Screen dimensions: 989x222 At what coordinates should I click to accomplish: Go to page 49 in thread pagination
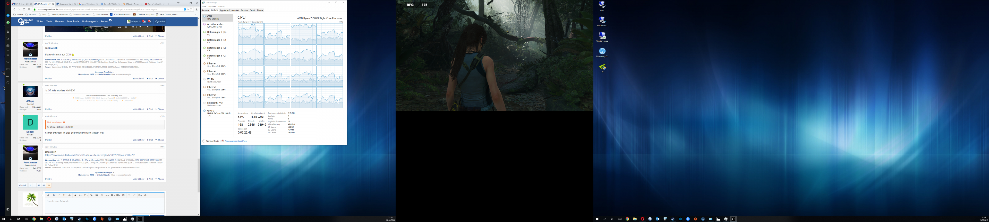(43, 185)
